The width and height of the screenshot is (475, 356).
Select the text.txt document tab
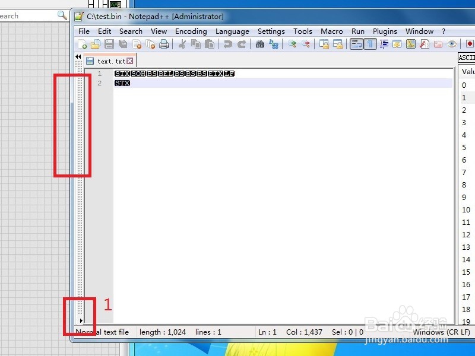pos(111,61)
